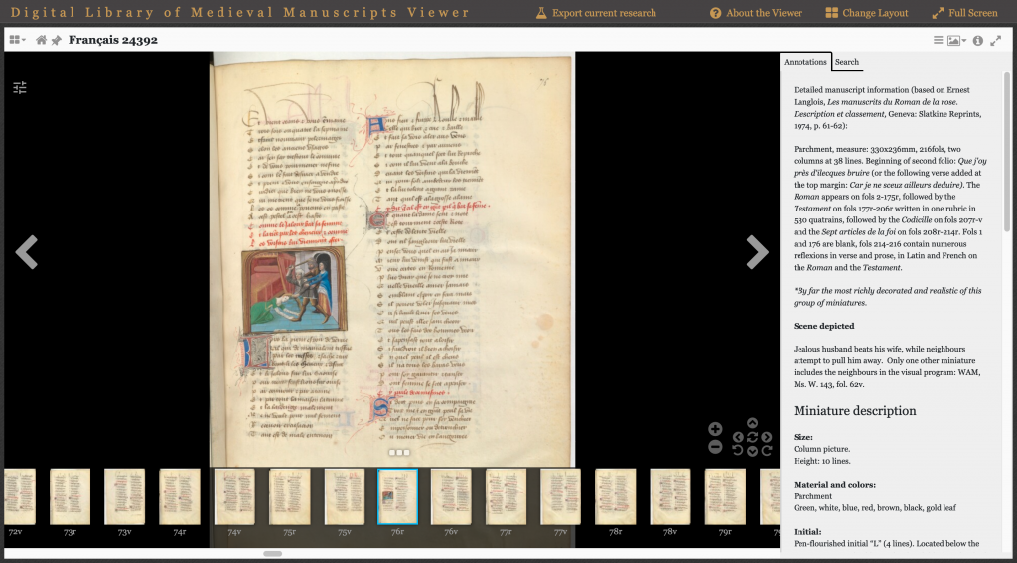This screenshot has width=1017, height=563.
Task: Select thumbnail for folio 75v
Action: [x=345, y=496]
